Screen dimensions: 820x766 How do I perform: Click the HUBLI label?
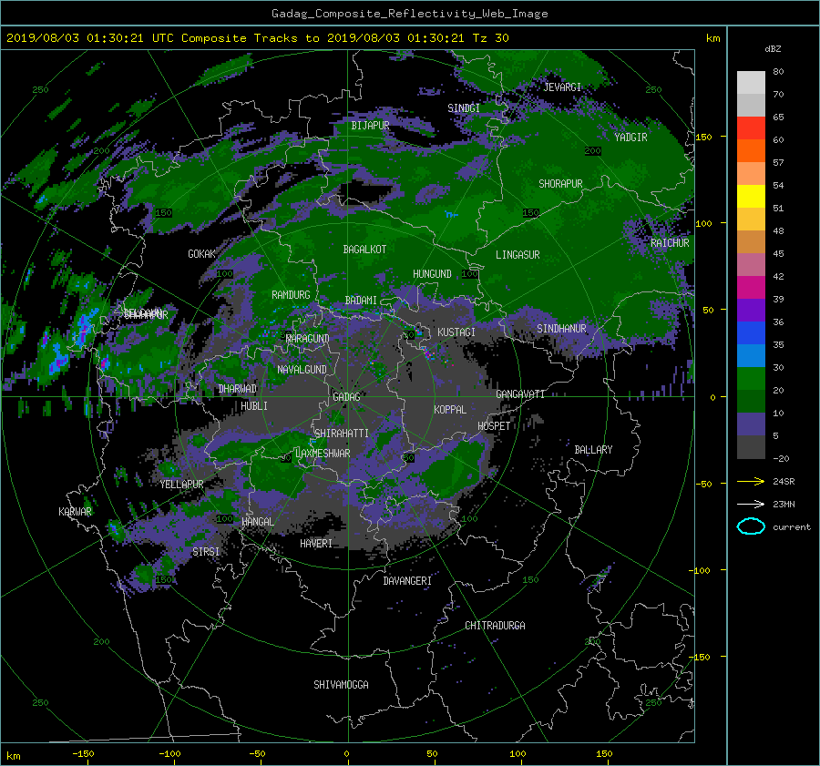coord(254,406)
